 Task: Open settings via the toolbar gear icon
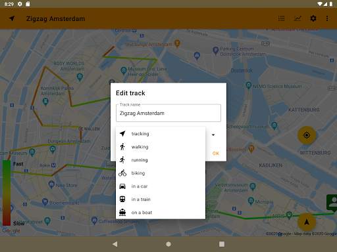(x=313, y=18)
